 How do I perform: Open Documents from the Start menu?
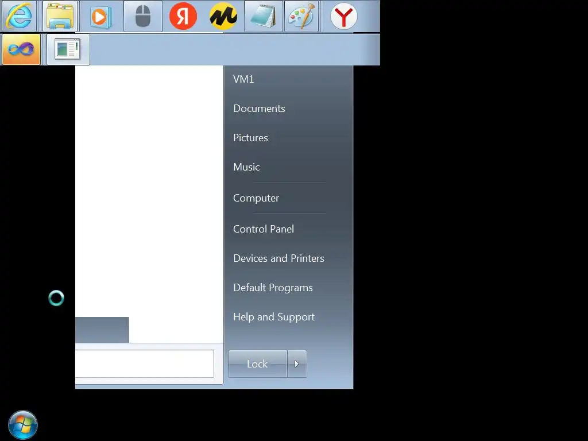pyautogui.click(x=259, y=109)
